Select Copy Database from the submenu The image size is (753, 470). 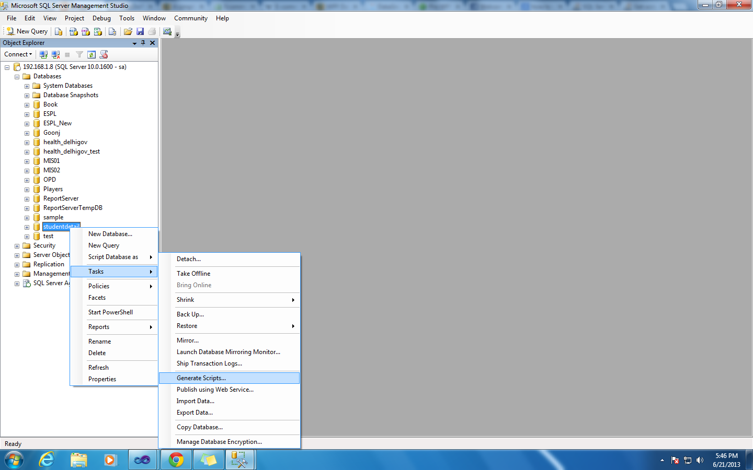tap(229, 427)
